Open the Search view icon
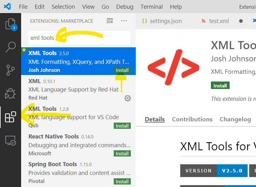The width and height of the screenshot is (256, 187). pyautogui.click(x=11, y=47)
